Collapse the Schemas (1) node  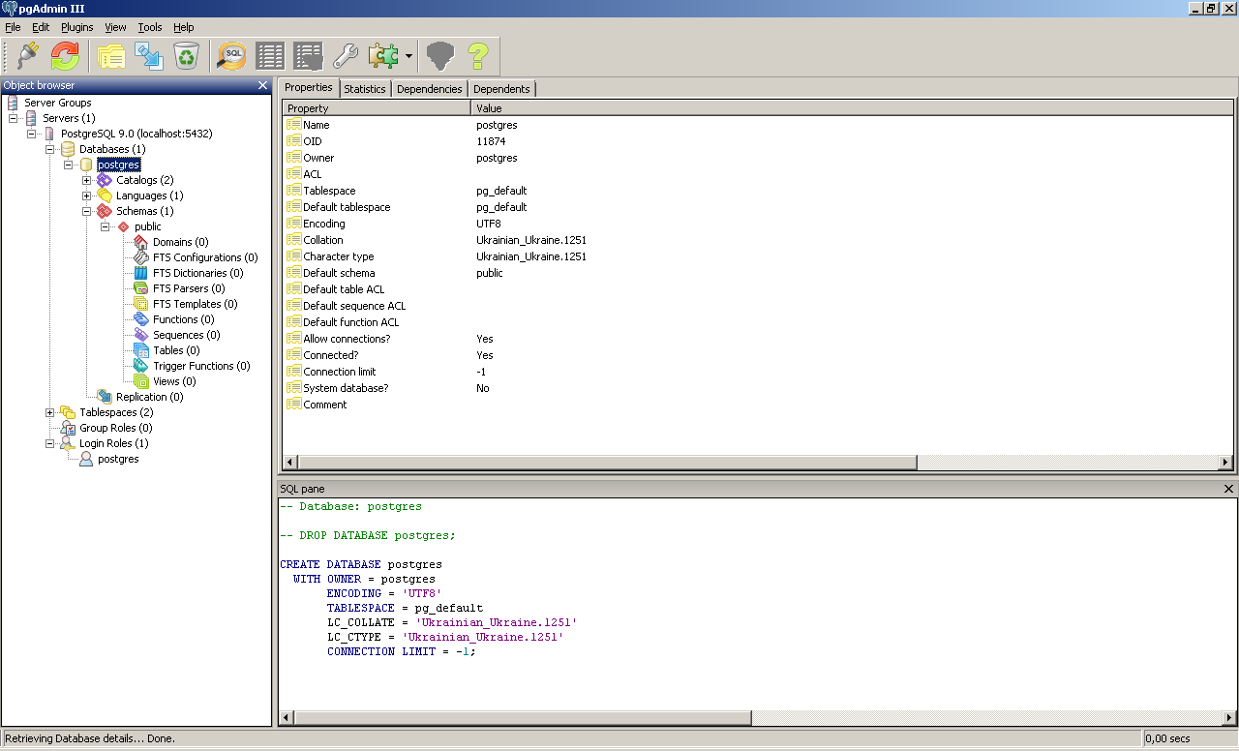pyautogui.click(x=87, y=211)
